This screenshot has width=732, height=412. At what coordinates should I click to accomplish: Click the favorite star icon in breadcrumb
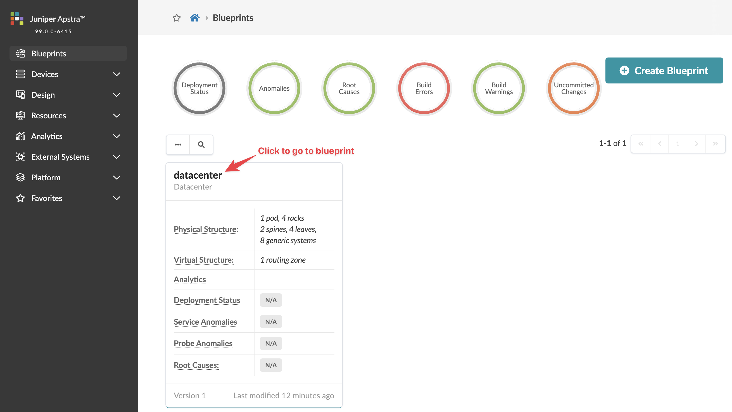pos(177,18)
